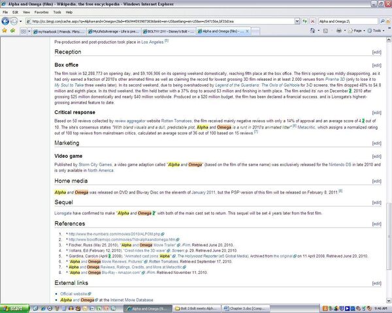This screenshot has width=392, height=313.
Task: Click the edit link for Home media
Action: click(376, 181)
